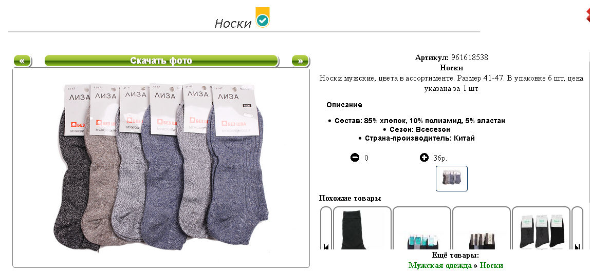Image resolution: width=590 pixels, height=272 pixels.
Task: Move similar products carousel to the right
Action: click(577, 247)
